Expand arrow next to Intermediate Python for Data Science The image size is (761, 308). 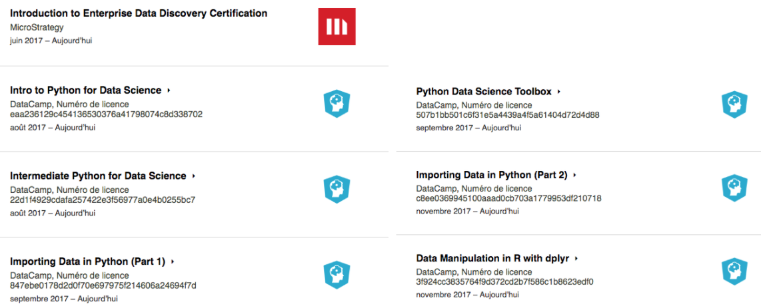point(194,176)
